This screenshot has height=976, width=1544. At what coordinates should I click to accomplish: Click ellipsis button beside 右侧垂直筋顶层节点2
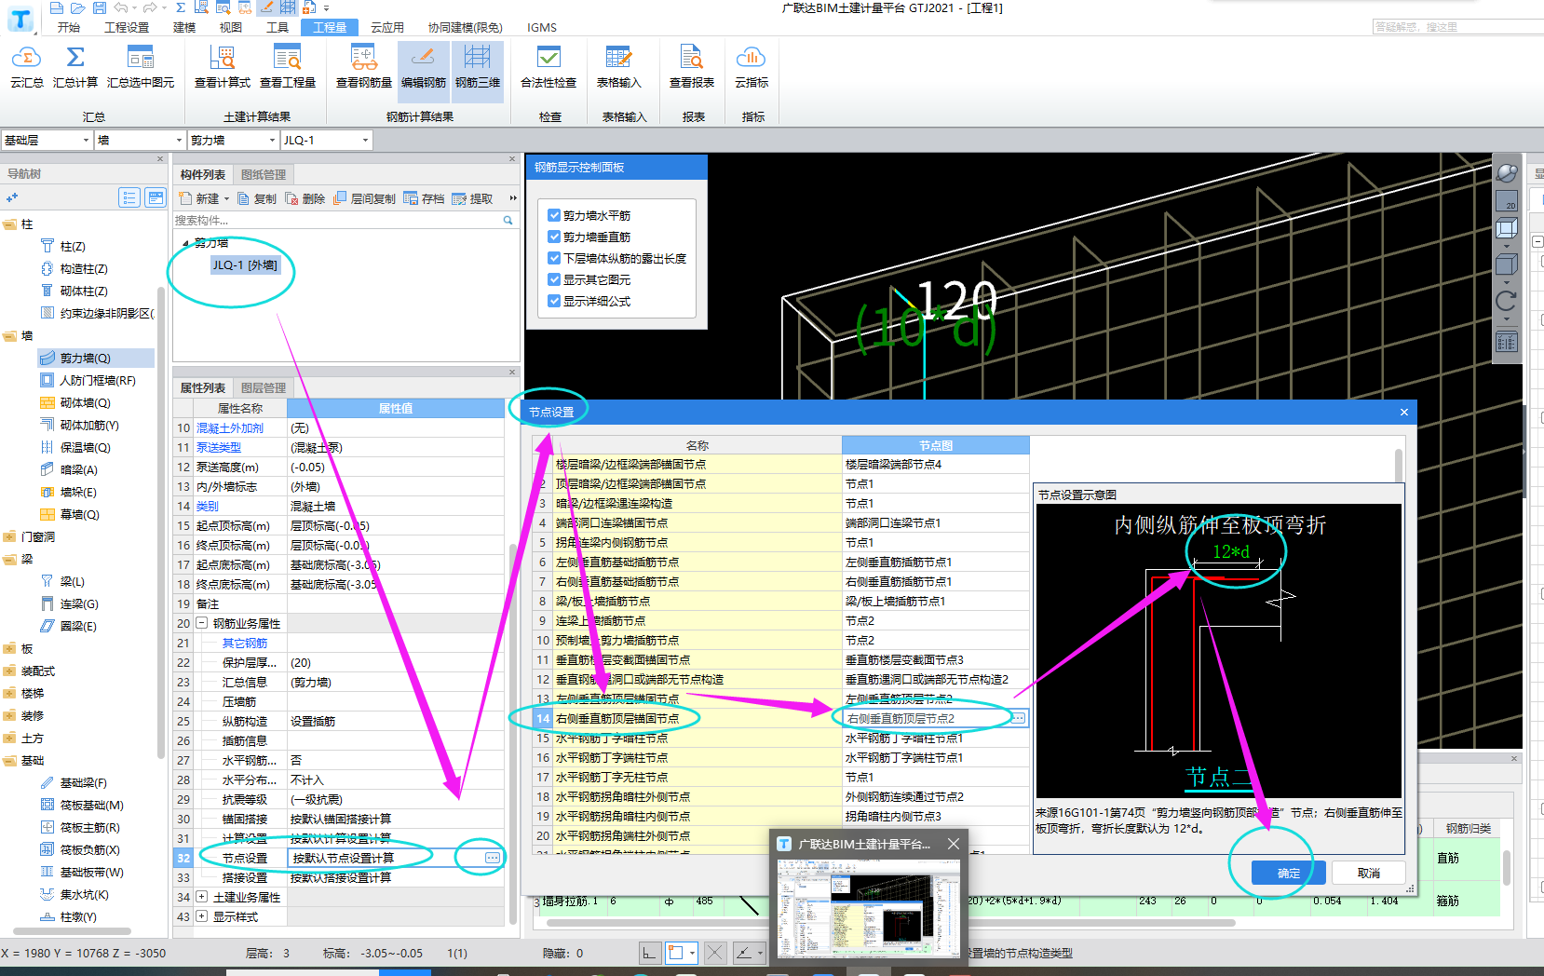[x=1018, y=718]
